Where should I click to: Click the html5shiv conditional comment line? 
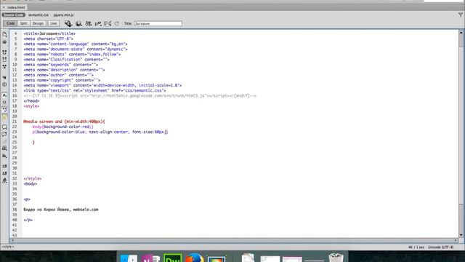pos(139,95)
